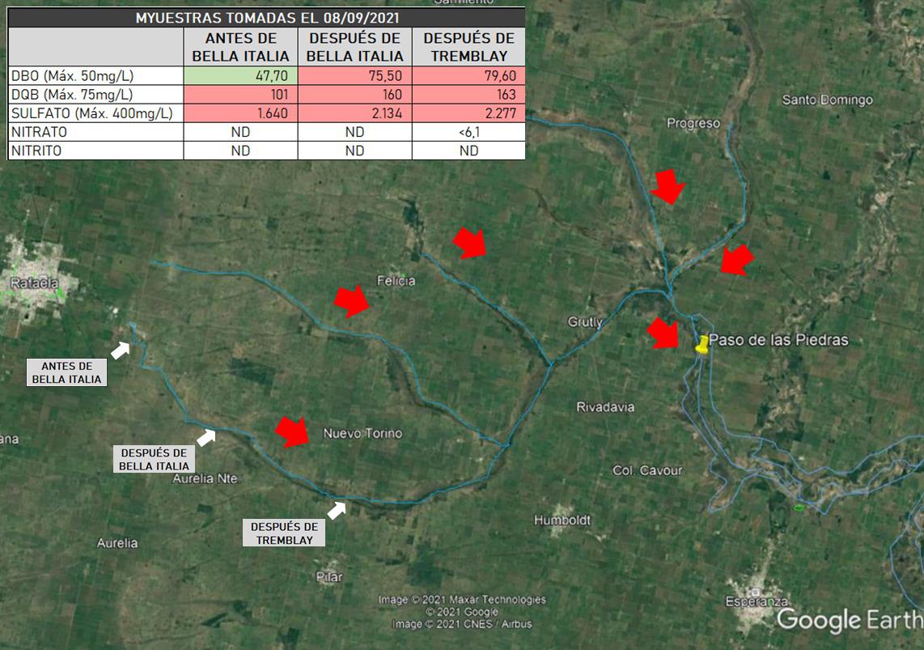Click the red arrow next to Felicia
Viewport: 924px width, 650px height.
pyautogui.click(x=351, y=300)
